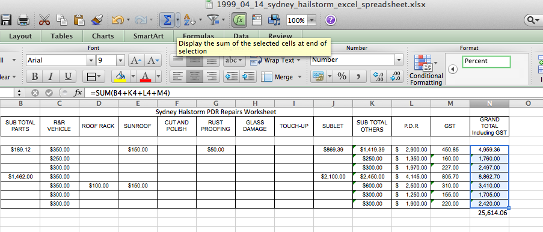543x232 pixels.
Task: Print the spreadsheet using the printer icon
Action: [x=23, y=20]
